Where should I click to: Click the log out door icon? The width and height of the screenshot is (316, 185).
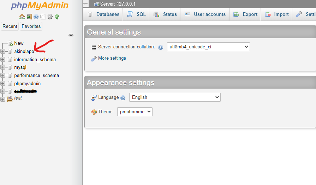29,17
